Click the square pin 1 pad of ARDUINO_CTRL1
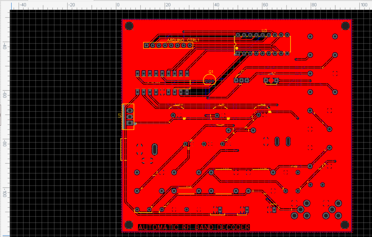The image size is (372, 237). click(146, 45)
